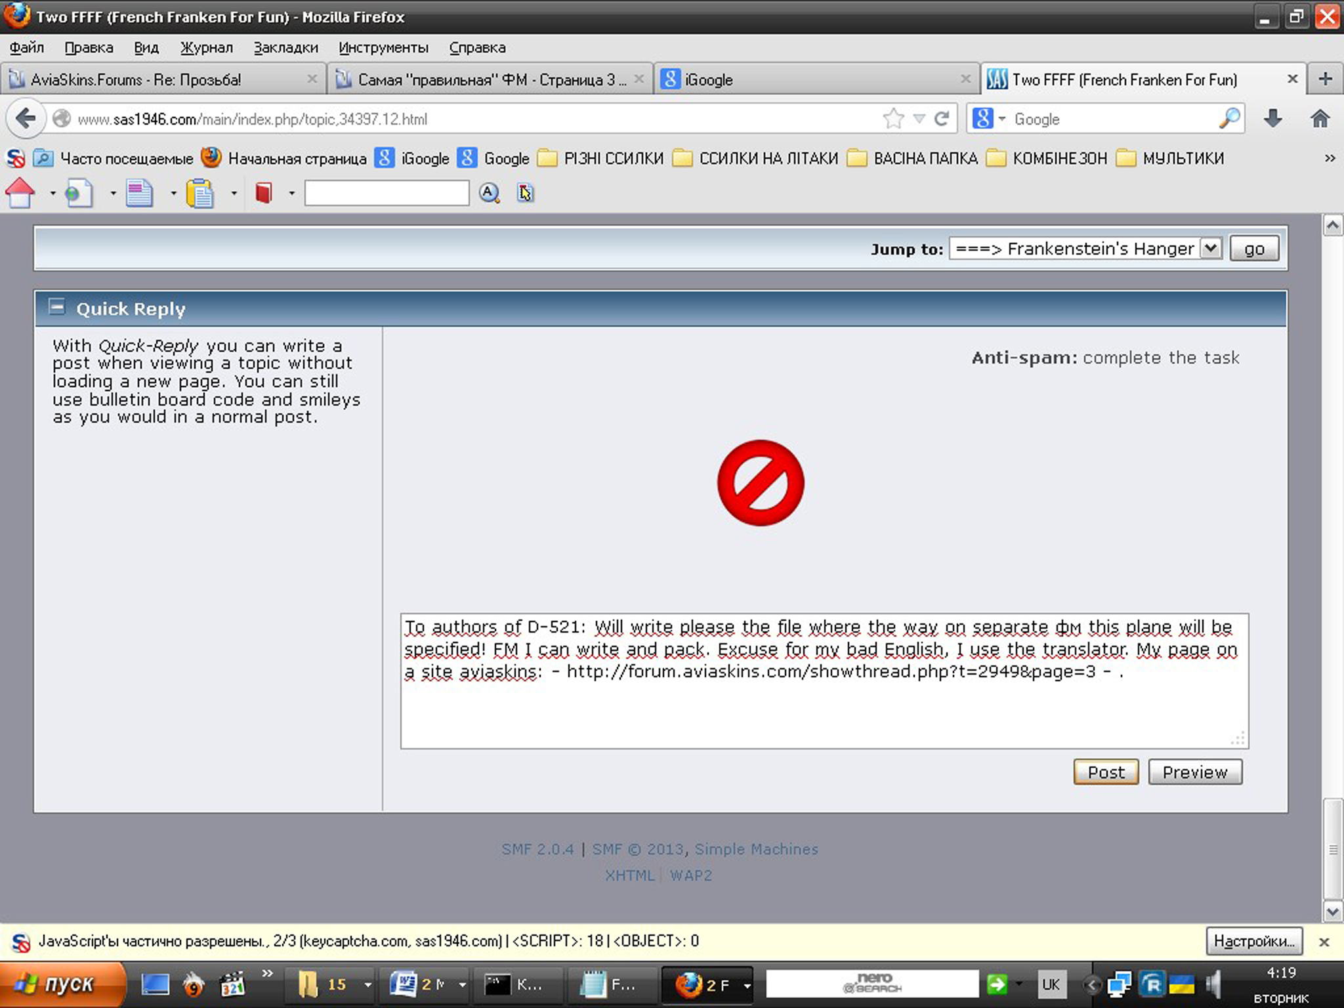This screenshot has height=1008, width=1344.
Task: Open the downloads arrow icon
Action: click(x=1272, y=119)
